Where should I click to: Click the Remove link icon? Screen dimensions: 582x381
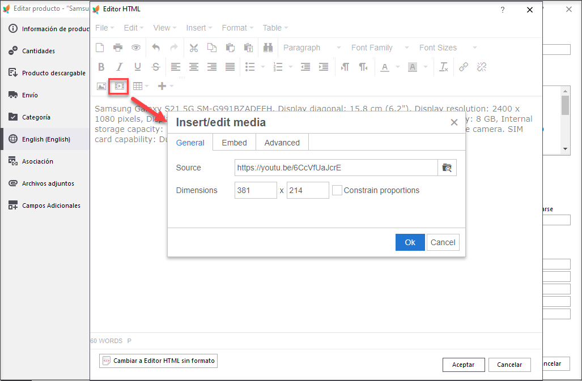click(x=482, y=67)
